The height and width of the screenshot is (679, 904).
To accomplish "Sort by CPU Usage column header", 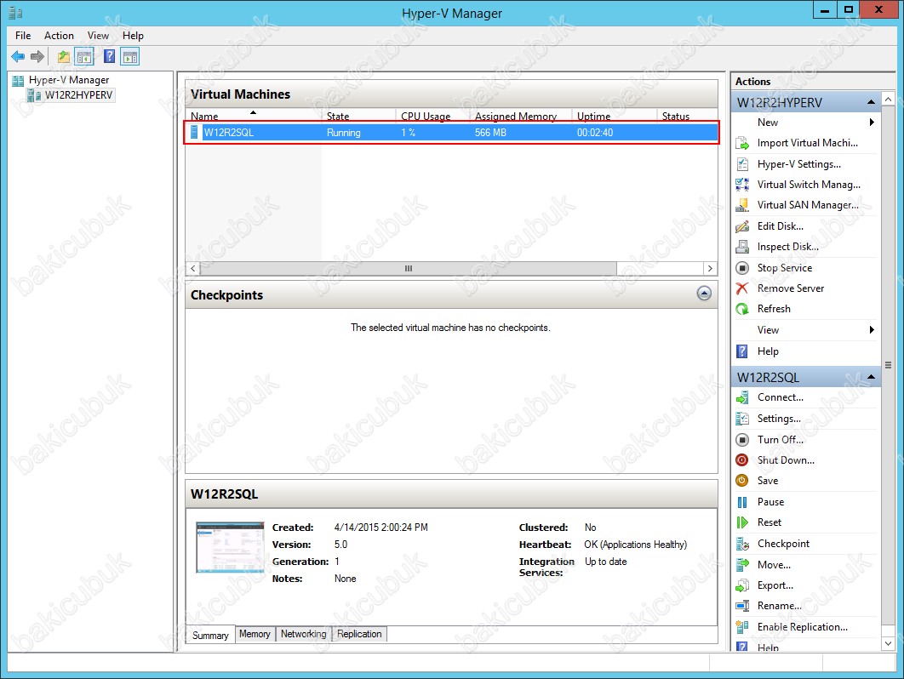I will [x=433, y=116].
